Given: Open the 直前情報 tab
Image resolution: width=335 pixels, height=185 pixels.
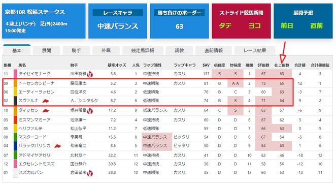Looking at the screenshot, I should pos(214,50).
